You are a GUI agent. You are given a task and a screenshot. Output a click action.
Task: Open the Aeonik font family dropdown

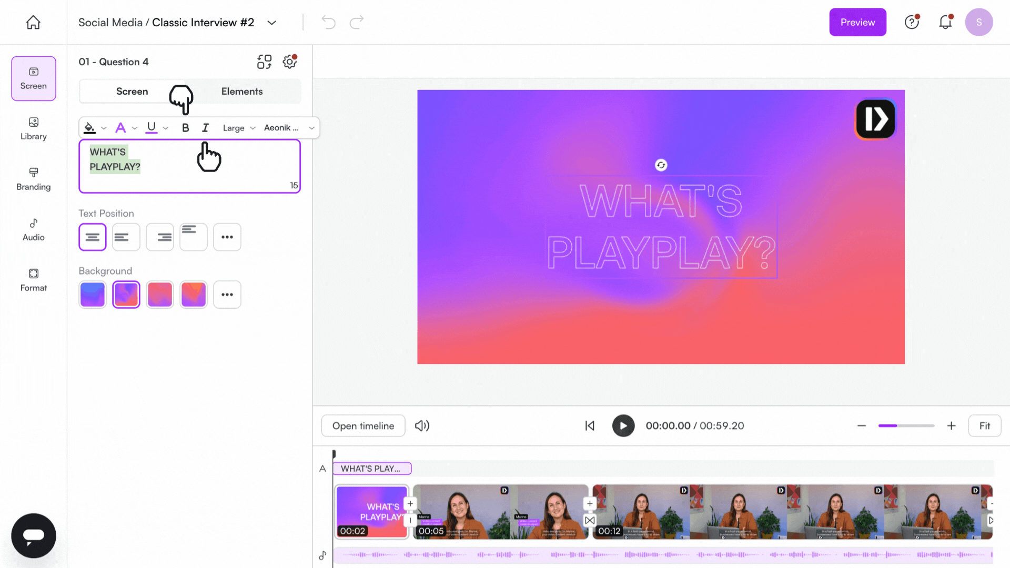[x=287, y=127]
